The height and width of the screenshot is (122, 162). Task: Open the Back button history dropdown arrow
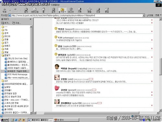10,10
